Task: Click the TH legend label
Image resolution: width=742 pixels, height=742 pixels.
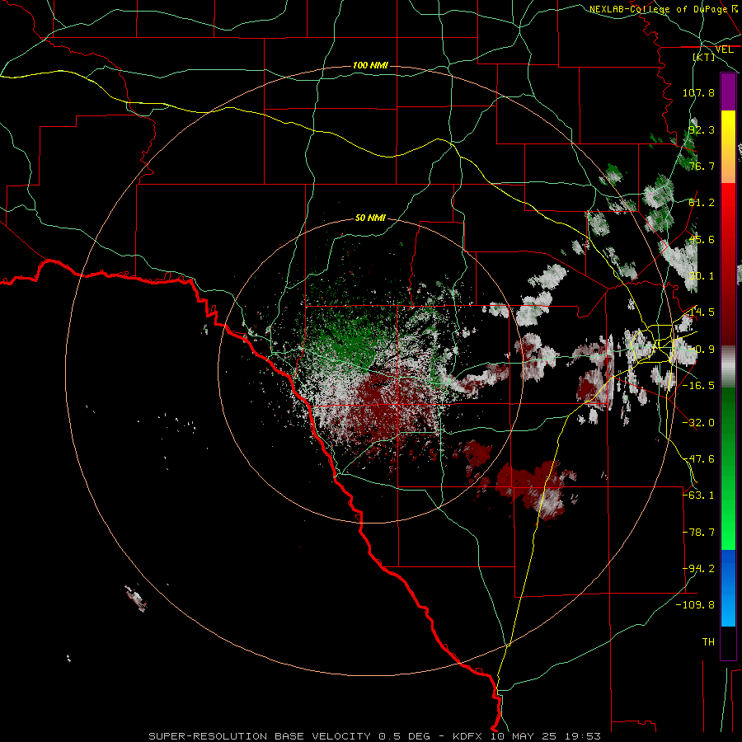Action: tap(708, 642)
